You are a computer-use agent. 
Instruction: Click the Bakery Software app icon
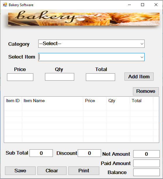(5, 5)
